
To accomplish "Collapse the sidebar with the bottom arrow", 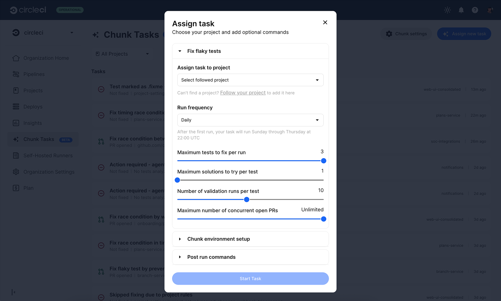I will tap(13, 292).
